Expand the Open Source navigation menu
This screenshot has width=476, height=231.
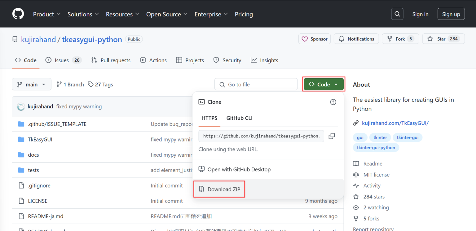tap(167, 14)
